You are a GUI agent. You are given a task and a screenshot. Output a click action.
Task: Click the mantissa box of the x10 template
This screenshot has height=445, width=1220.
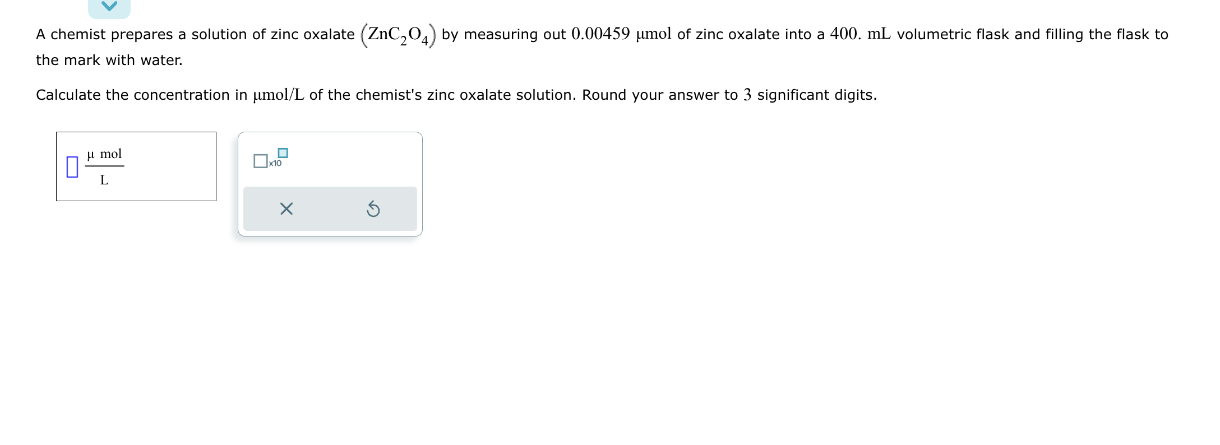[261, 160]
